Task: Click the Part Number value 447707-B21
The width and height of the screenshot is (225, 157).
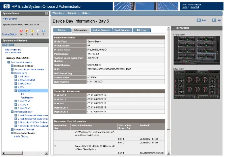Action: click(x=94, y=54)
